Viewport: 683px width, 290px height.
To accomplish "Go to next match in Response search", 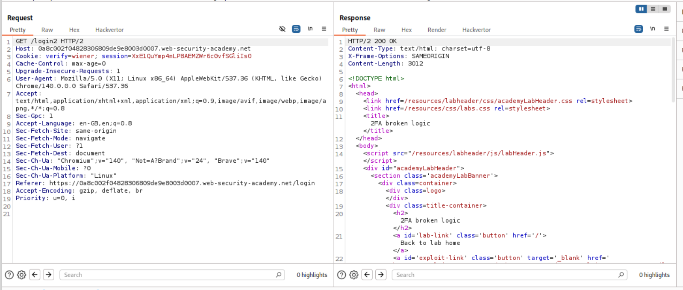I will (x=381, y=275).
